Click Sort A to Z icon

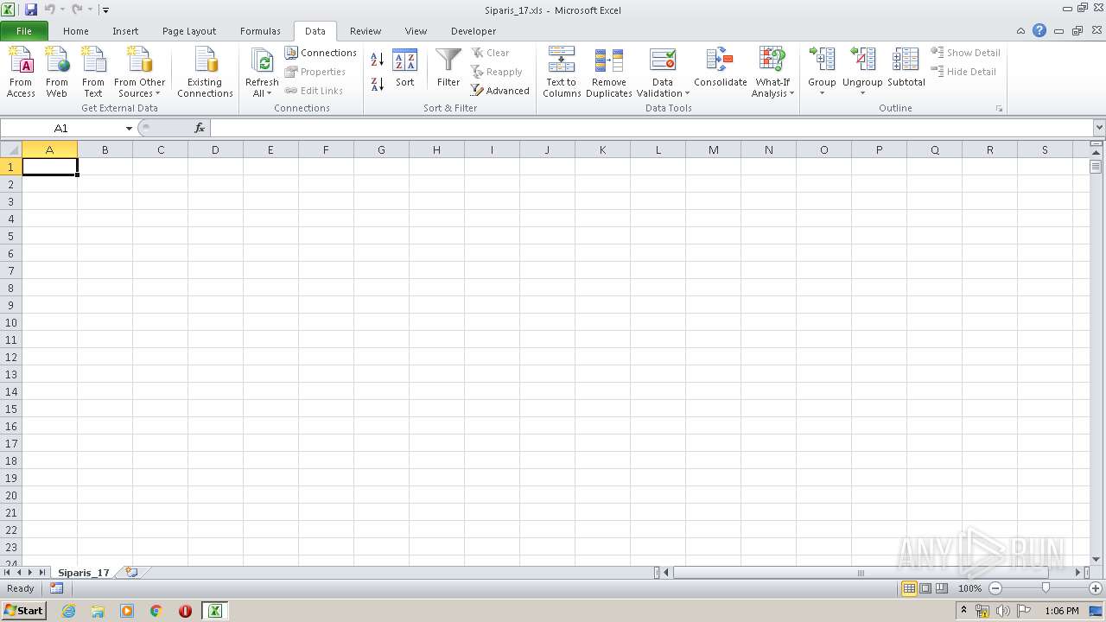click(378, 60)
